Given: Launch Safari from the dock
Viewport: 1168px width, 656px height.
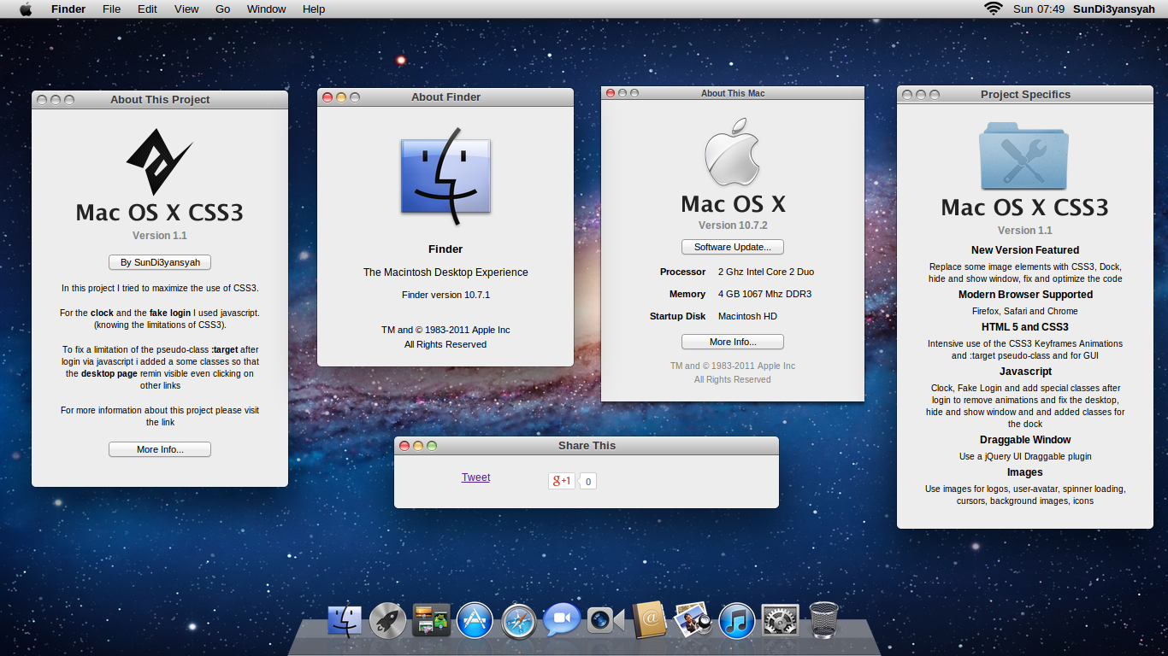Looking at the screenshot, I should click(x=519, y=621).
